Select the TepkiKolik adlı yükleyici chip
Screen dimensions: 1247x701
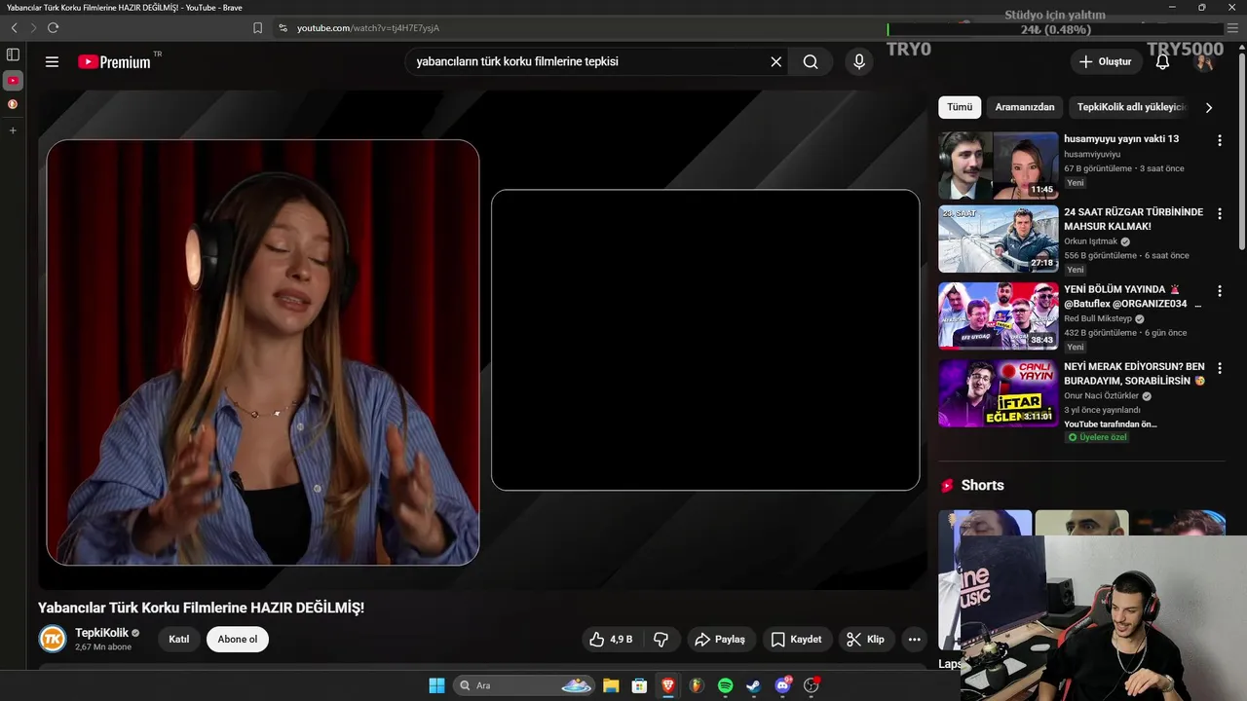coord(1131,107)
